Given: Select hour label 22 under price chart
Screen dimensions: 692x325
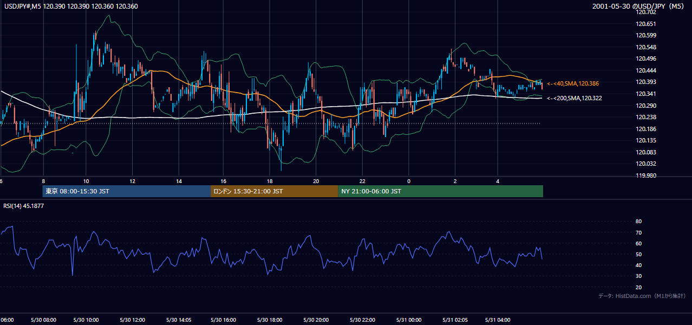Looking at the screenshot, I should (362, 181).
